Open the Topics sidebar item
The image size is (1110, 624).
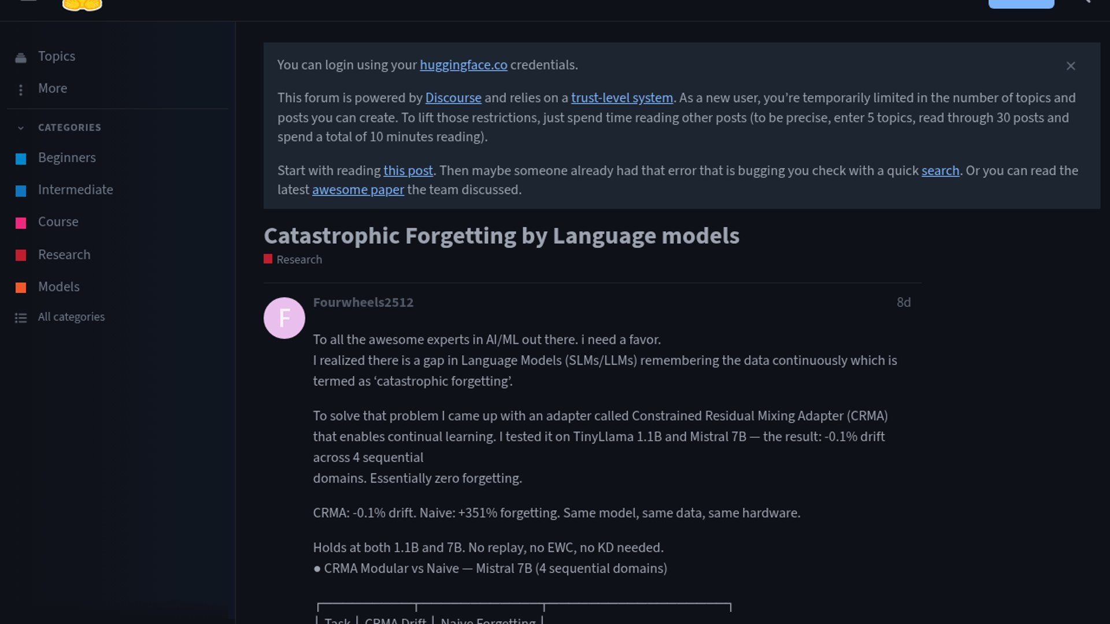(x=56, y=56)
